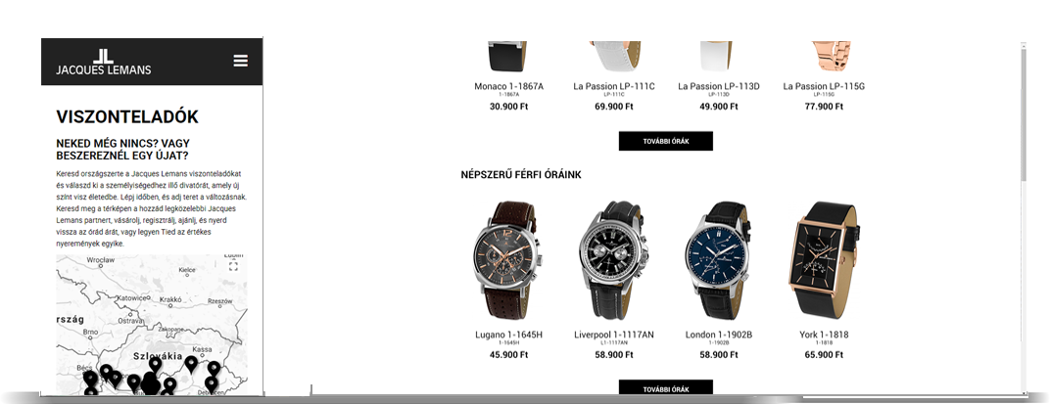Open La Passion LP-115G product link
Screen dimensions: 1050x404
click(824, 86)
